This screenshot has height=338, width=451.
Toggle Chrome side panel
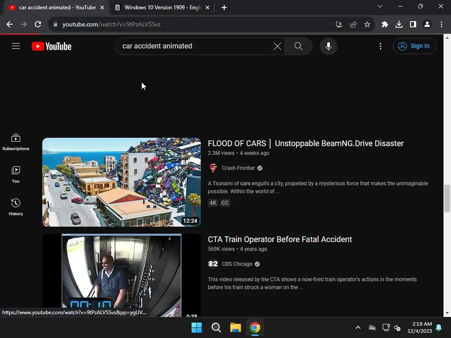[x=413, y=25]
